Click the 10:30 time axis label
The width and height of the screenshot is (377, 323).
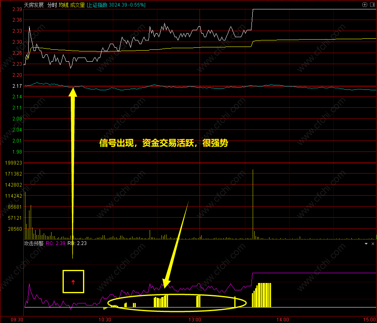click(105, 320)
